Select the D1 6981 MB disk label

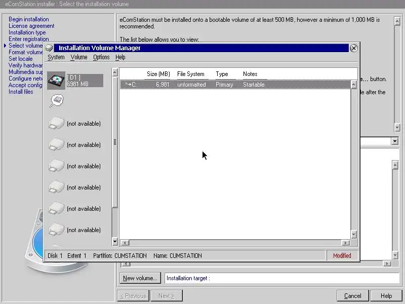coord(85,81)
